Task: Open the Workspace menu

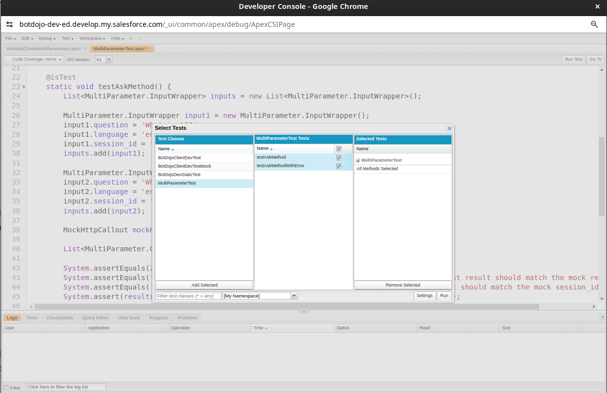Action: pyautogui.click(x=92, y=38)
